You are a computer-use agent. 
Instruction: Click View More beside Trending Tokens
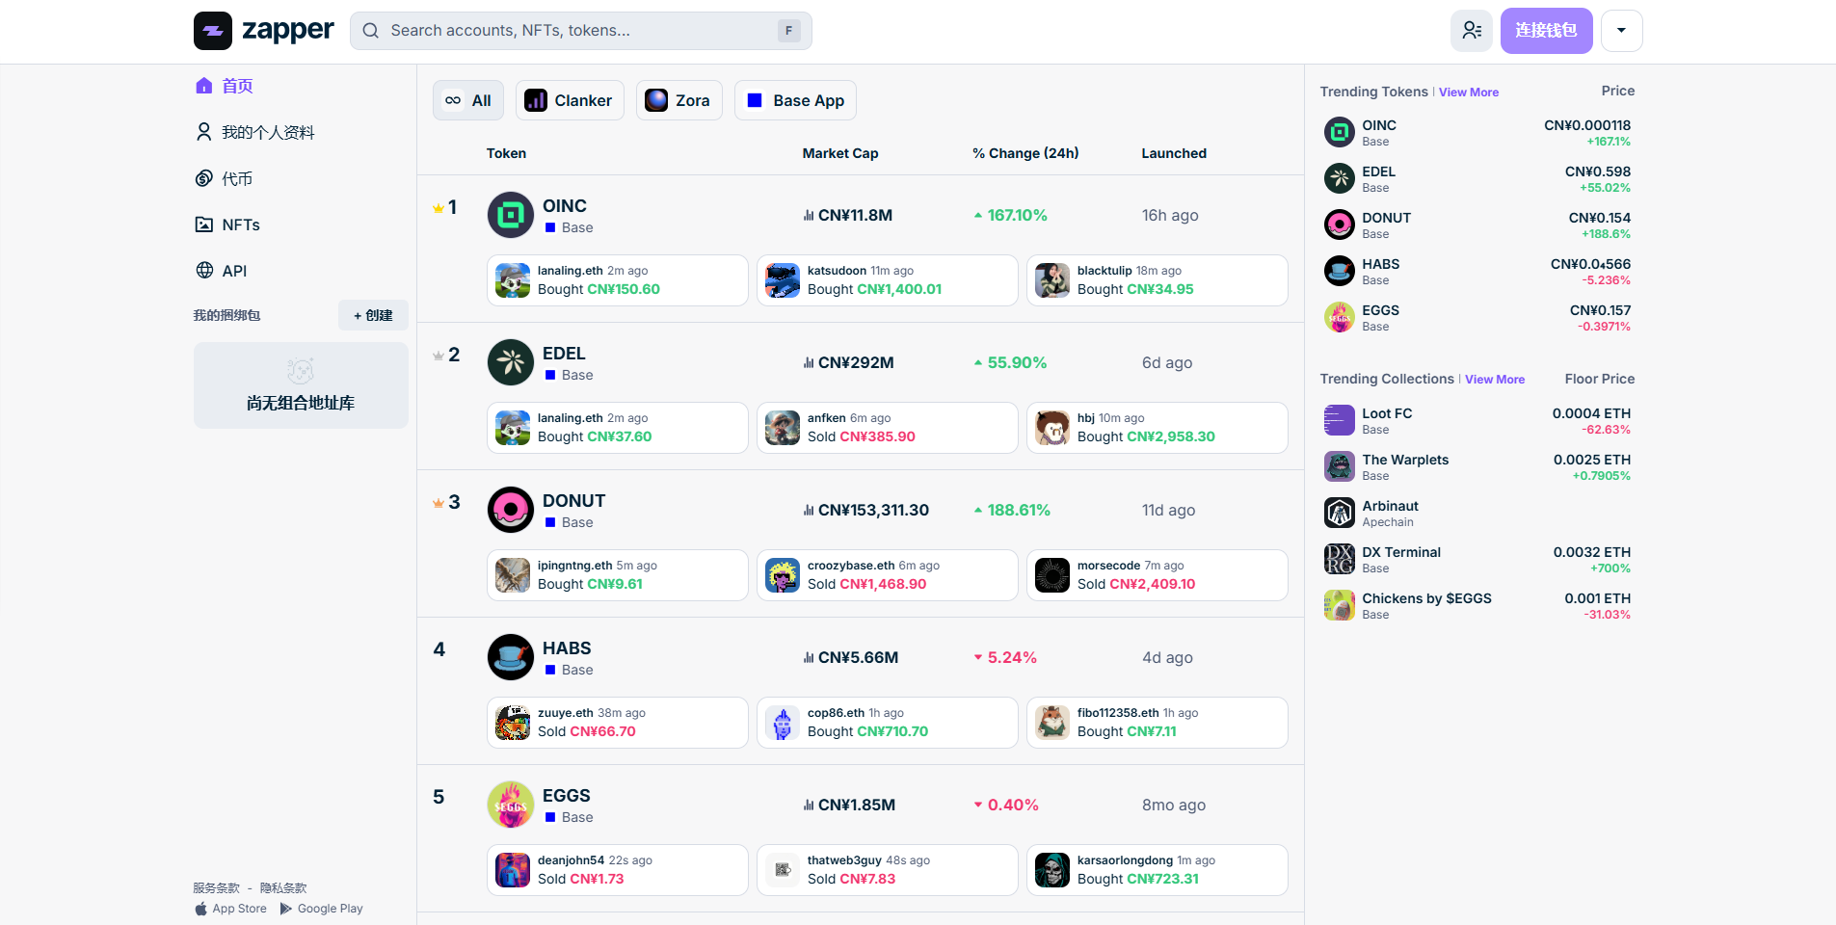coord(1468,92)
